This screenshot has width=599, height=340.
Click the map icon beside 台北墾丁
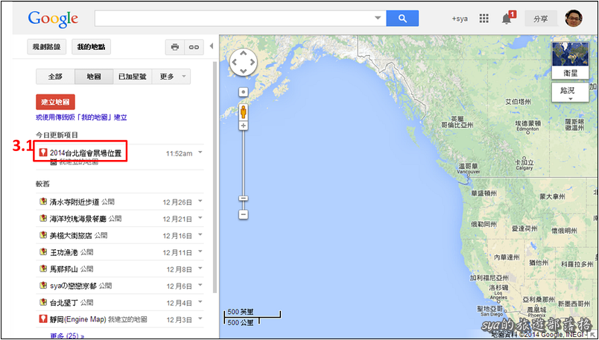coord(43,302)
